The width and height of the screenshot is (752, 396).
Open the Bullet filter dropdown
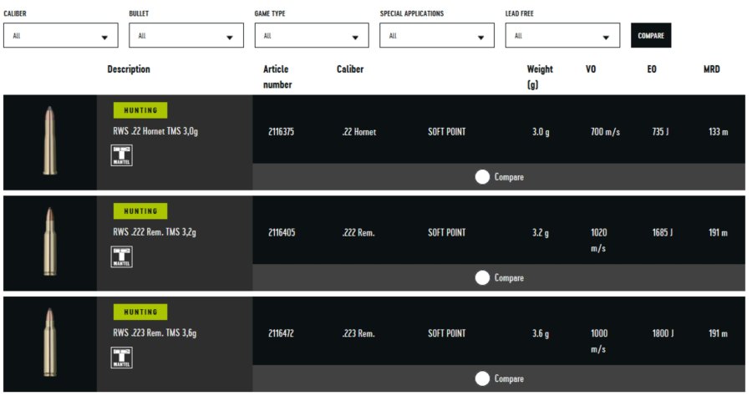tap(186, 35)
